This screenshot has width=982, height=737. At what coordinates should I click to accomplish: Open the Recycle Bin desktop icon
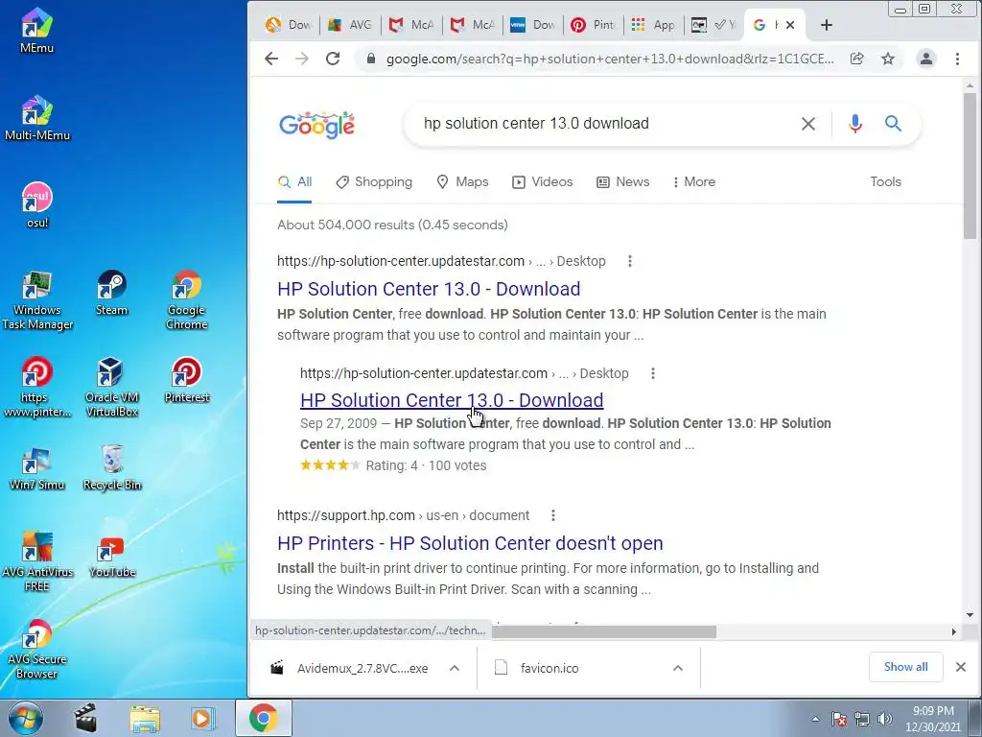112,468
